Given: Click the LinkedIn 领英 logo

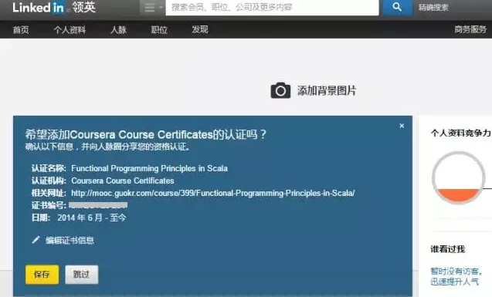Looking at the screenshot, I should tap(54, 7).
